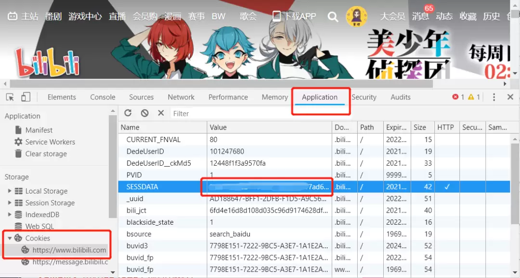
Task: Click the Cookies cookie icon
Action: (18, 238)
